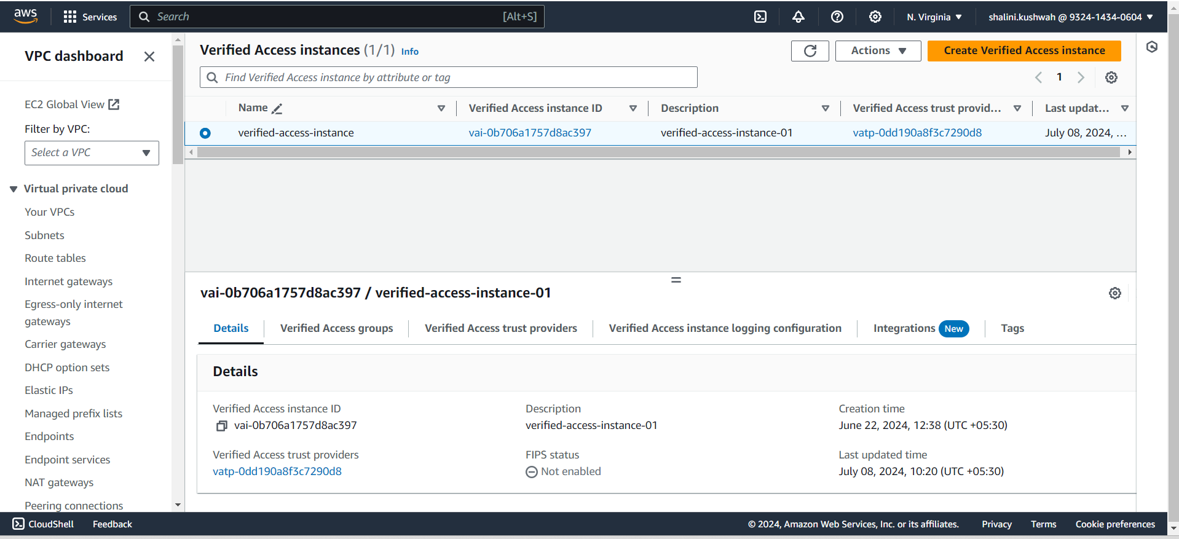Close the VPC dashboard side panel
The width and height of the screenshot is (1179, 539).
[x=149, y=57]
